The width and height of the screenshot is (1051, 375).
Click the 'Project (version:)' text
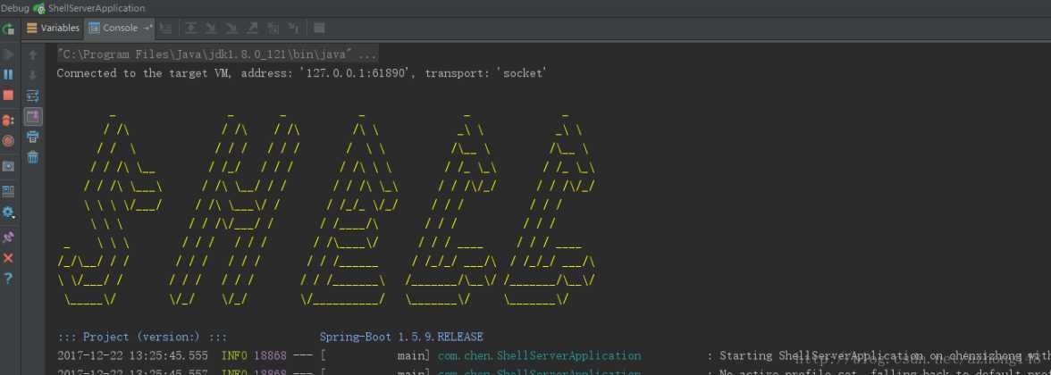[141, 337]
